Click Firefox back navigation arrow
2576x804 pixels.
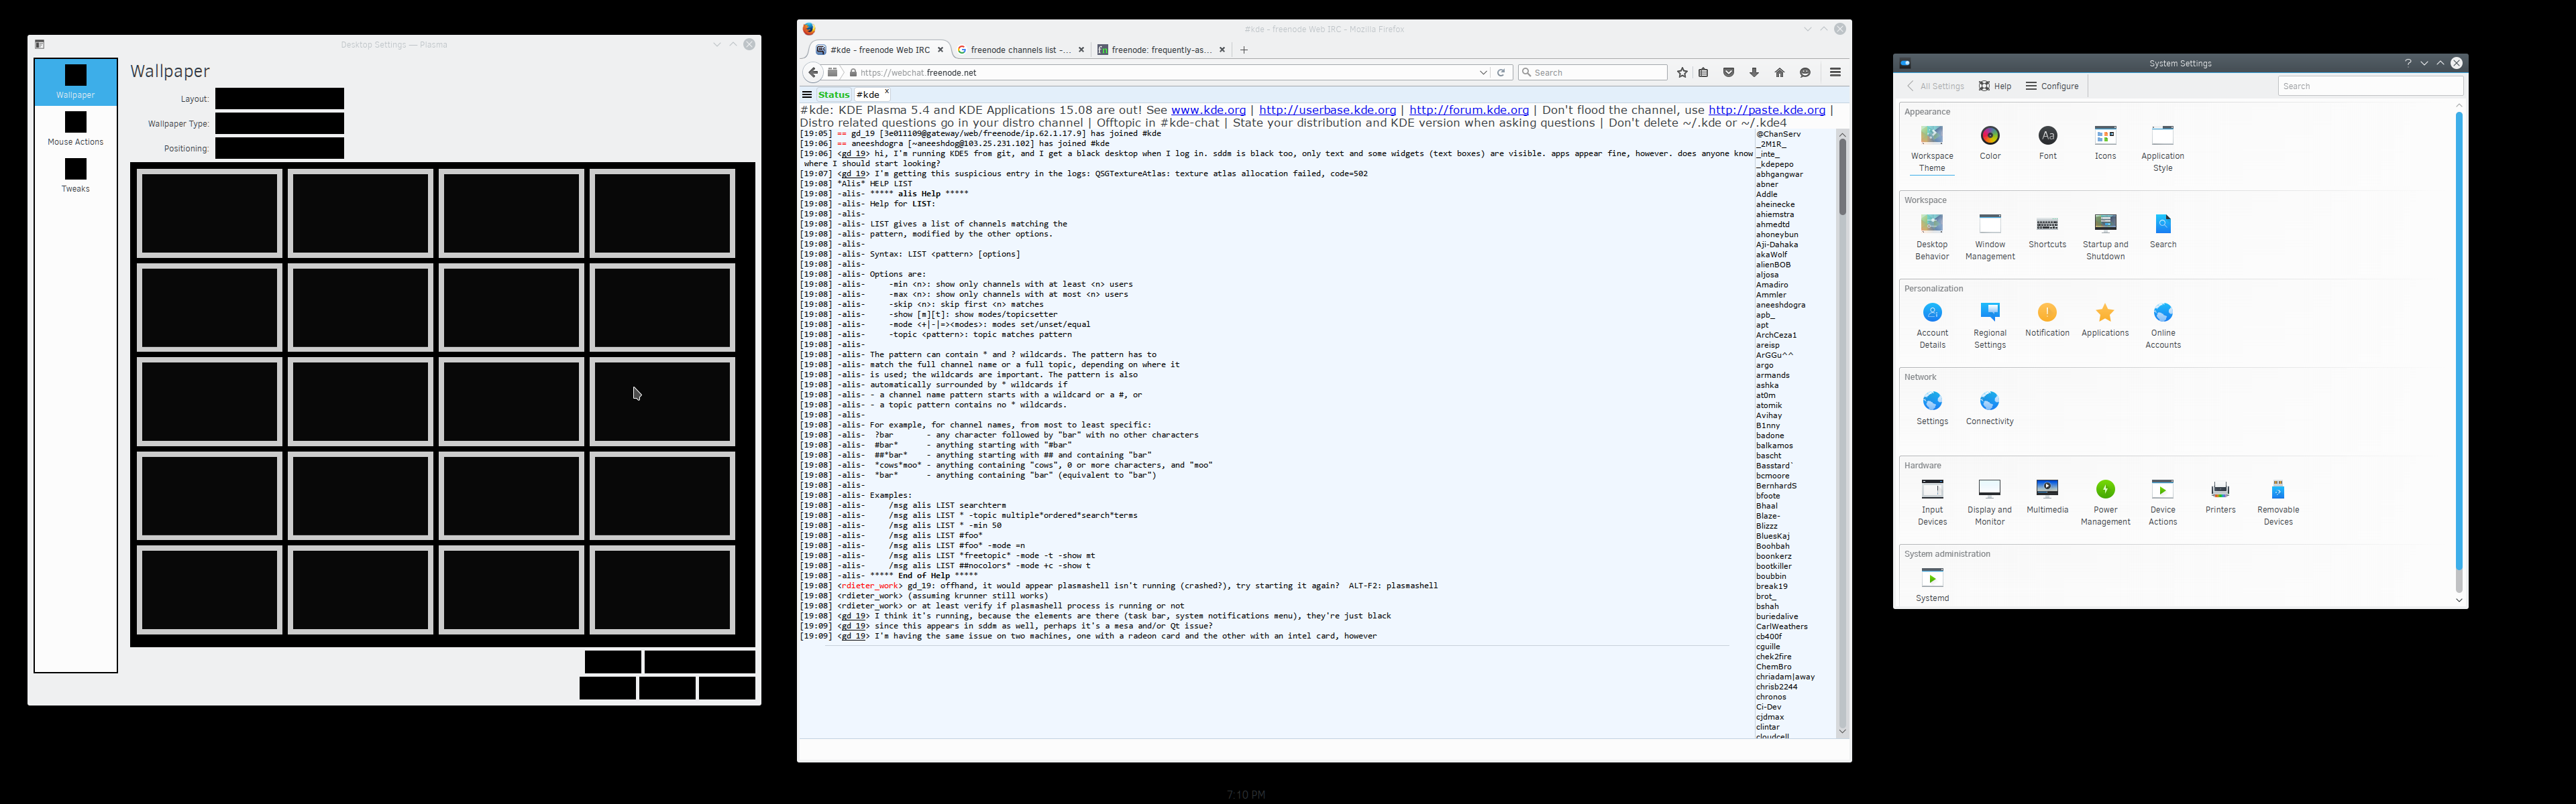point(813,72)
